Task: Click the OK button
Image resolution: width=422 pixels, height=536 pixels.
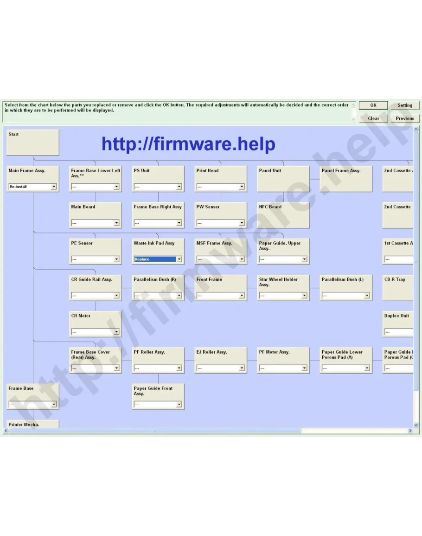Action: (x=373, y=105)
